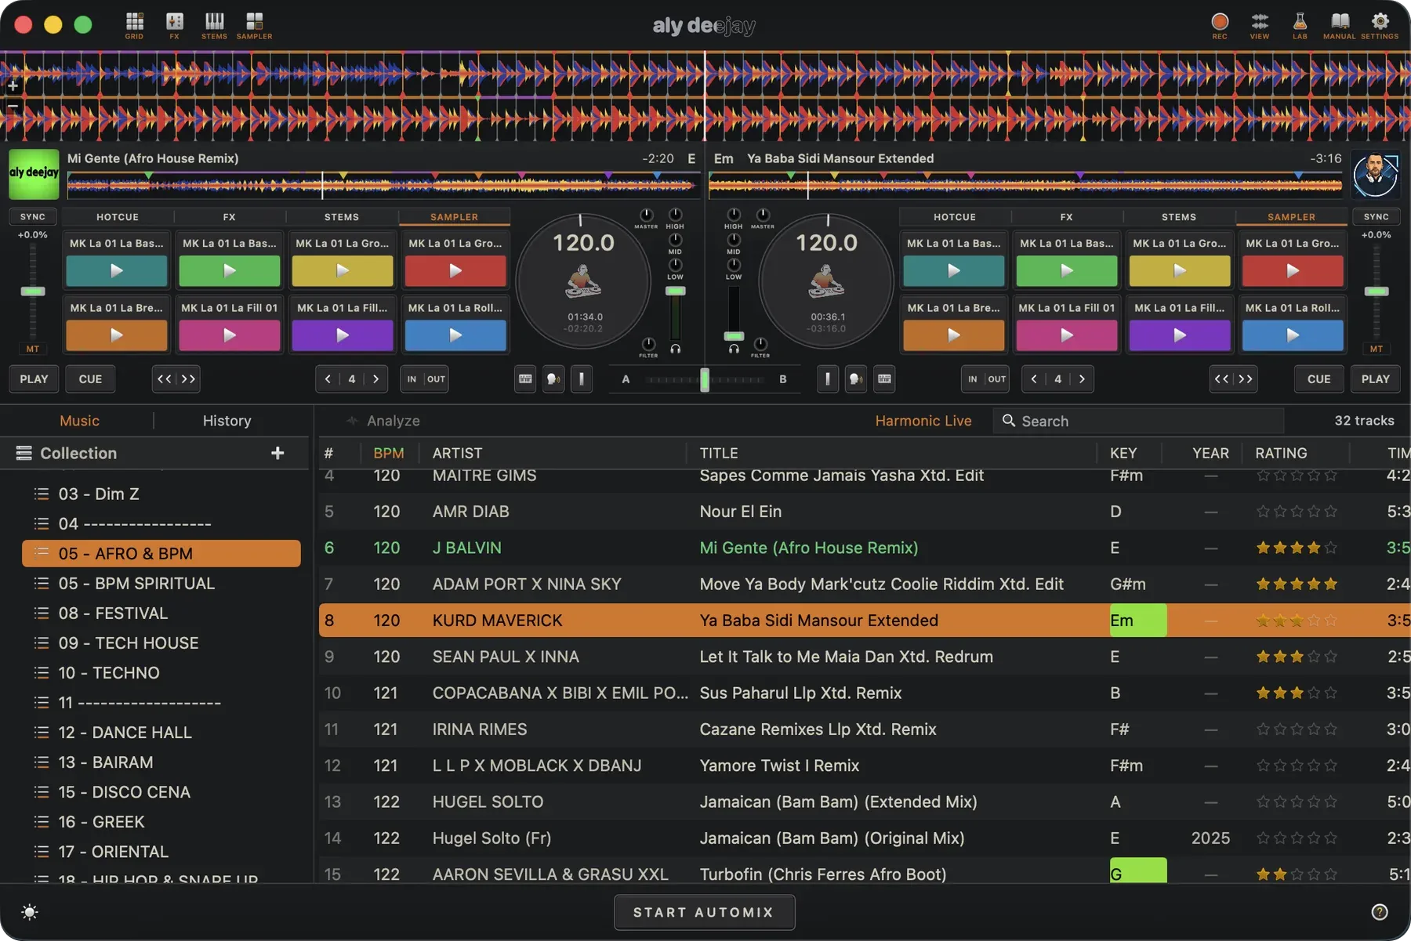Adjust right deck pitch fader
Image resolution: width=1411 pixels, height=941 pixels.
tap(1377, 291)
